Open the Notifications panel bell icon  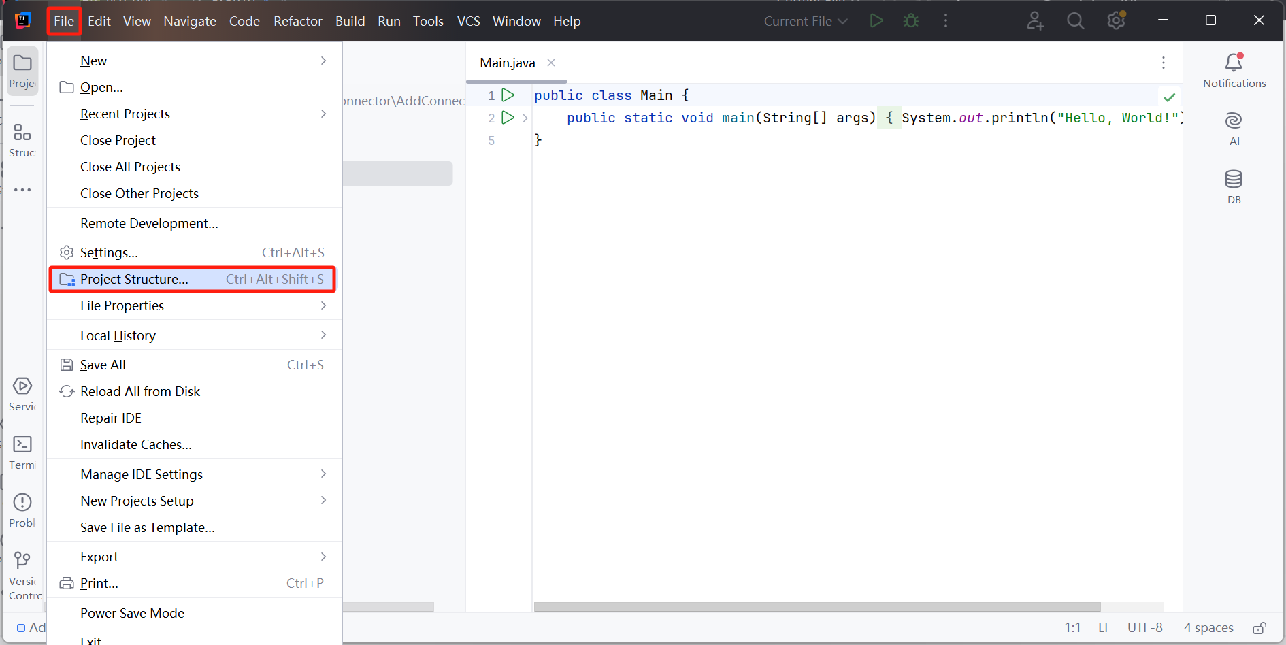[x=1234, y=63]
